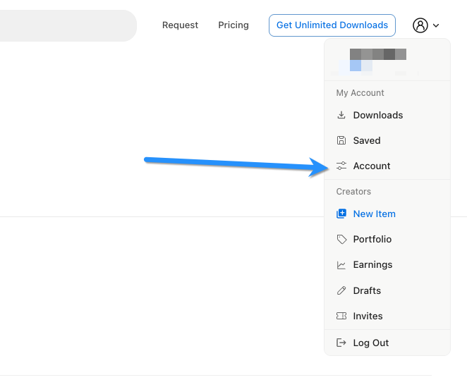
Task: Click the Account sliders icon
Action: tap(341, 166)
